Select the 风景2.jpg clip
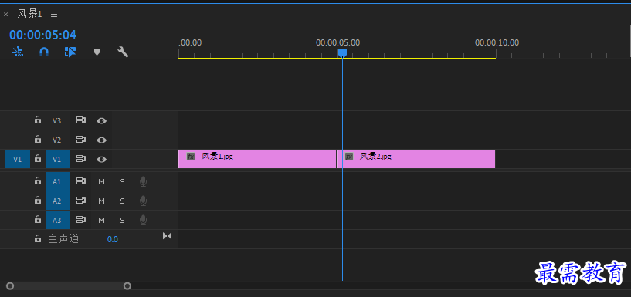631x297 pixels. point(416,159)
